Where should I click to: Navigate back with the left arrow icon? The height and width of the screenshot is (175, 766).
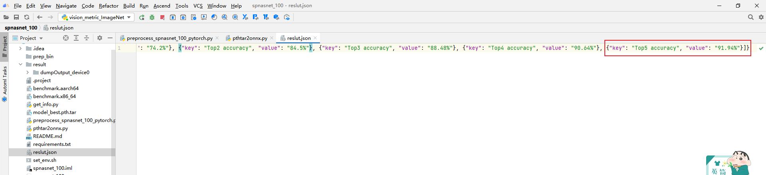click(39, 17)
